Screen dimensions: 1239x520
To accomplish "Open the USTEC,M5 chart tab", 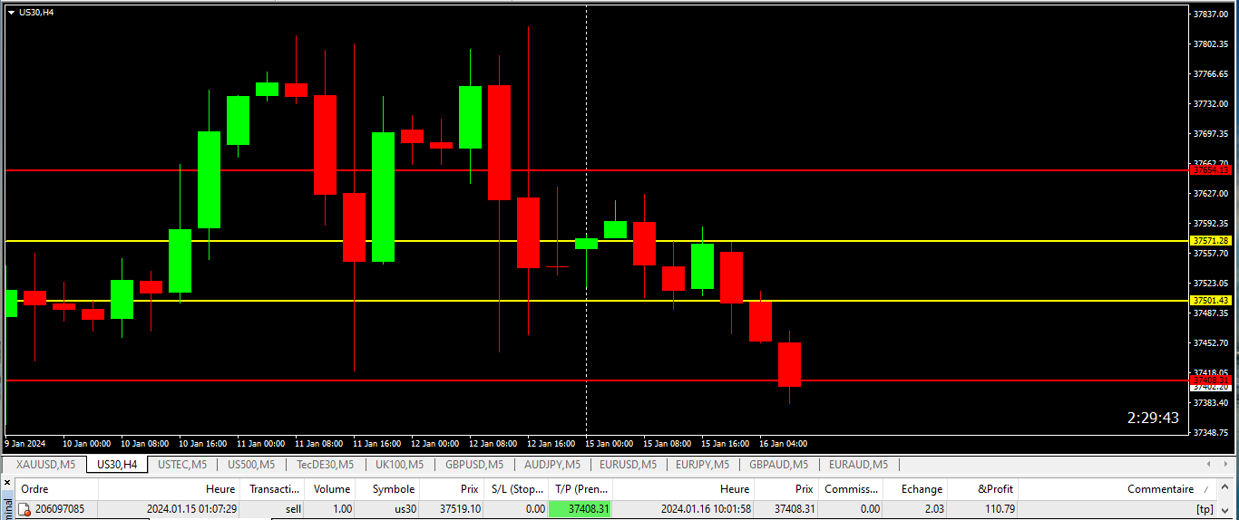I will click(x=182, y=465).
